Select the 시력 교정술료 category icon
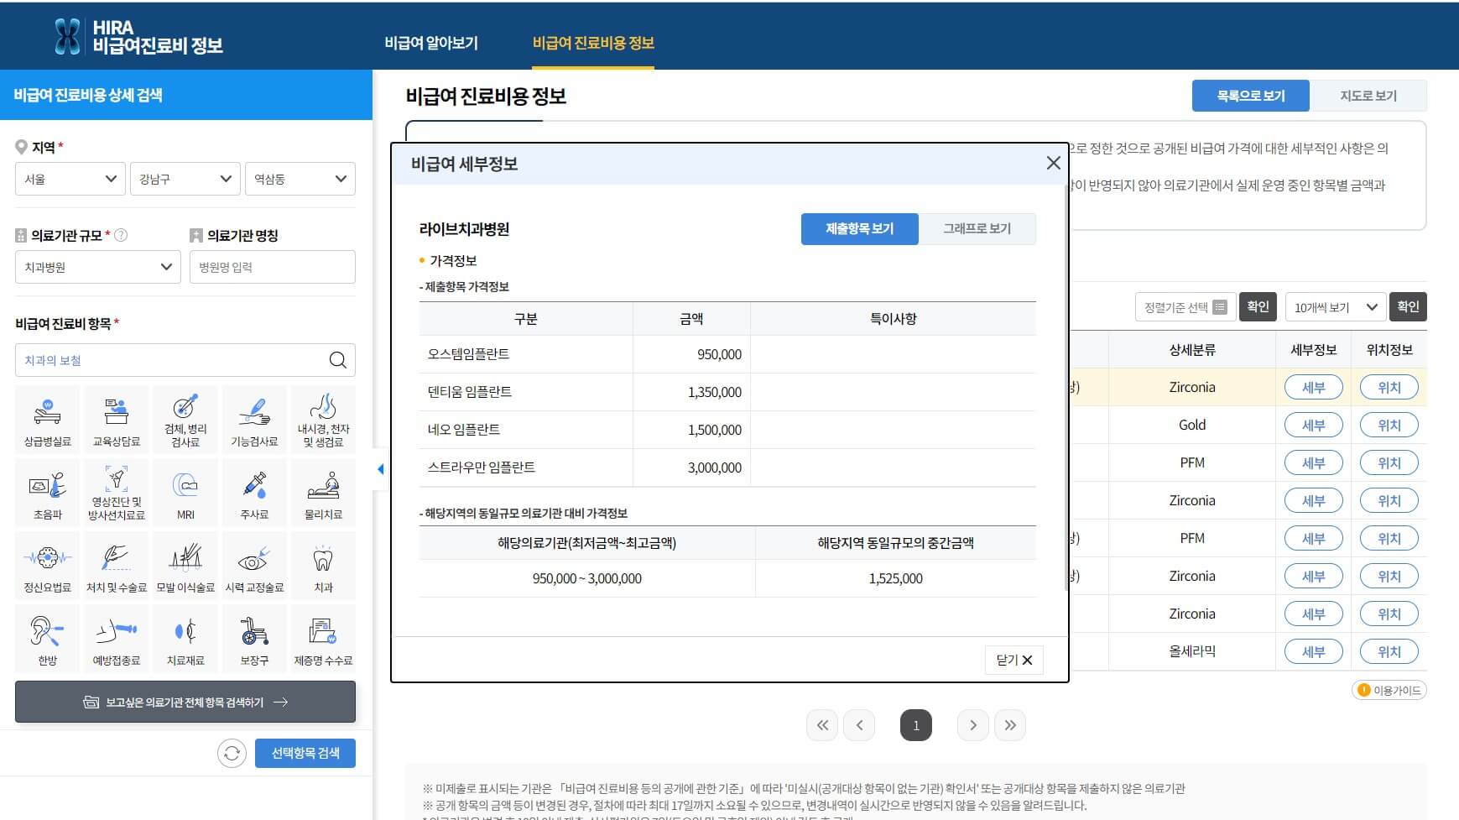Screen dimensions: 1459x820 coord(254,566)
